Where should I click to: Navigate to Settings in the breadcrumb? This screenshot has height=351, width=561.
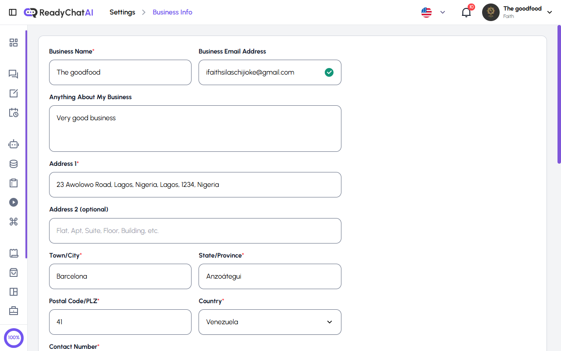pyautogui.click(x=122, y=12)
